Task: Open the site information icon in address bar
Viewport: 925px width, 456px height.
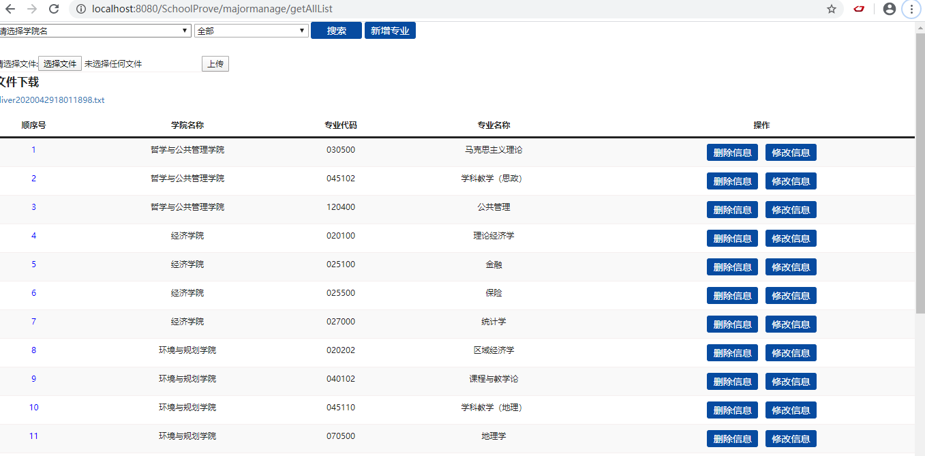Action: click(x=81, y=10)
